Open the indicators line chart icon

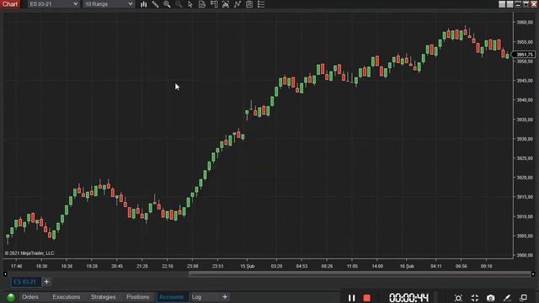pos(237,4)
